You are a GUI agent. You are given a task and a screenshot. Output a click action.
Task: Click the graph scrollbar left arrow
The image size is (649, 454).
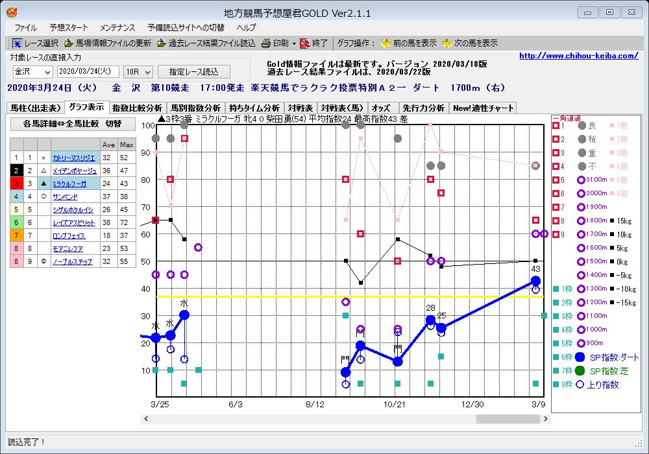click(145, 419)
